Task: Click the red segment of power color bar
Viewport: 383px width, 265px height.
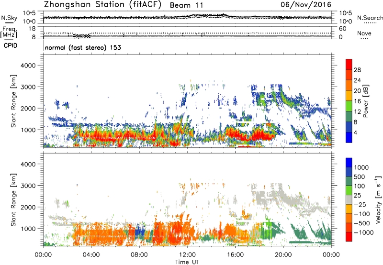Action: click(x=349, y=65)
